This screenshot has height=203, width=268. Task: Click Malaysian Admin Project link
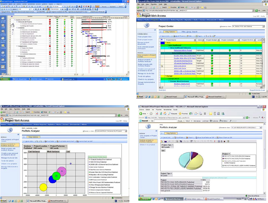(183, 50)
